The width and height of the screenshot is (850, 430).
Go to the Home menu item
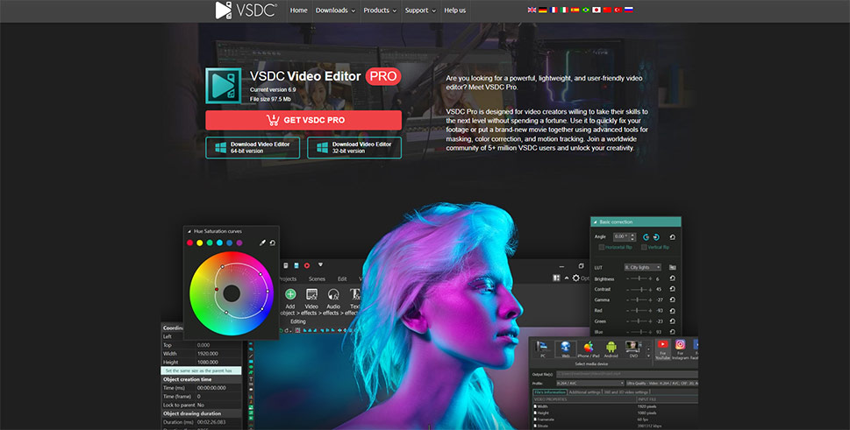(298, 11)
